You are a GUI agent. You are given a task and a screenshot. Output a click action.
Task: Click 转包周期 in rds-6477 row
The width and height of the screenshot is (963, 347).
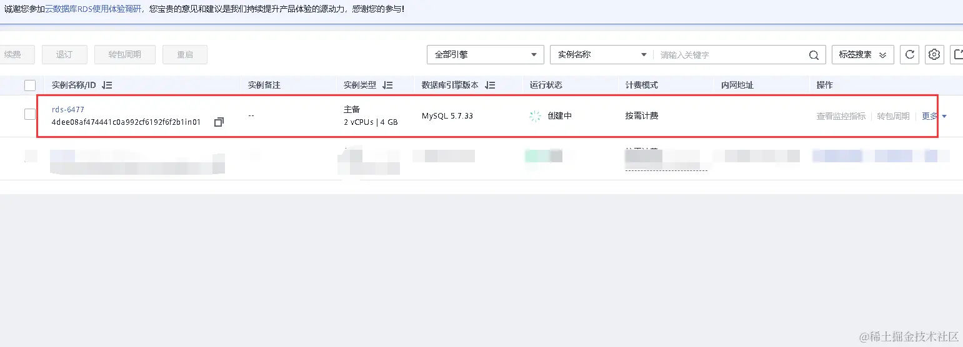[893, 116]
